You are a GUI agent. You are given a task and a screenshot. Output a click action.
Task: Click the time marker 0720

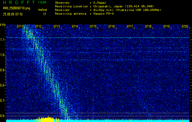185,26
